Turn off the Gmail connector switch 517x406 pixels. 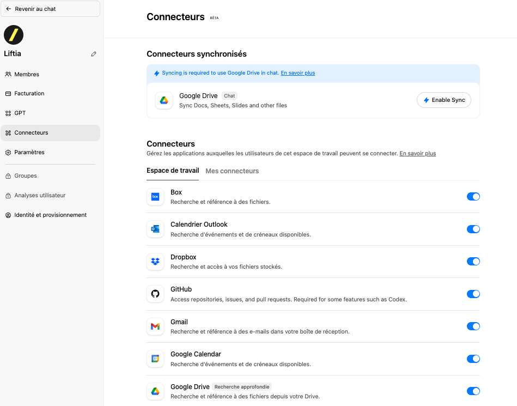[x=473, y=326]
